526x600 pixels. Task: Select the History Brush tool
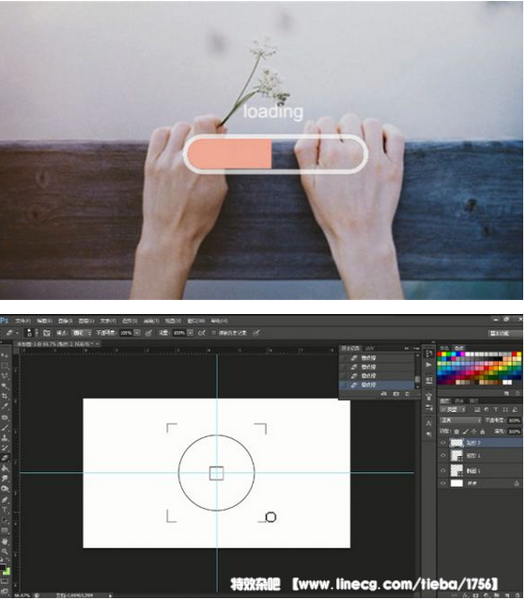point(5,448)
